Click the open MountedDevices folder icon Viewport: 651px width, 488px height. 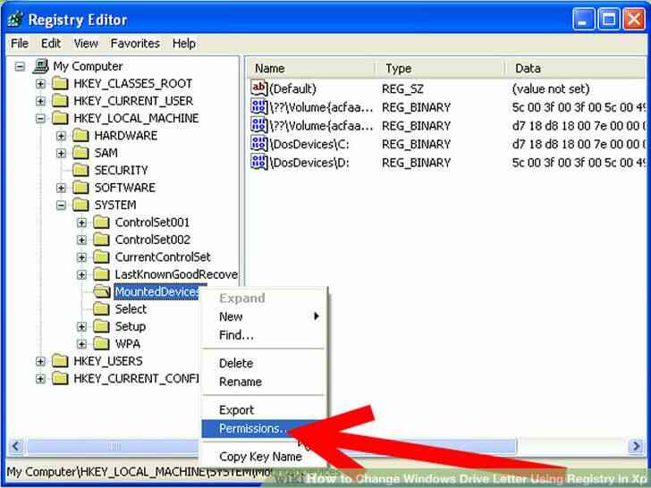[x=102, y=291]
